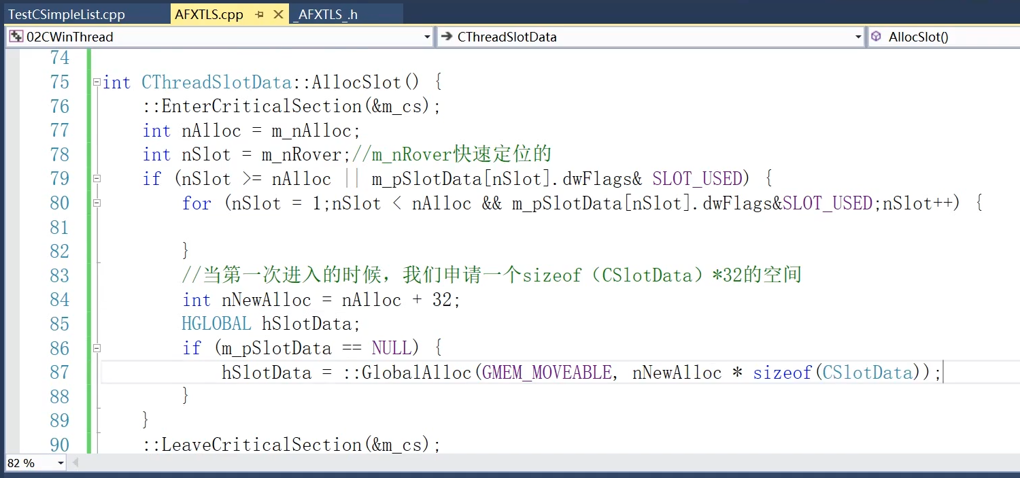Click line number 90 in the margin
The width and height of the screenshot is (1020, 478).
click(x=60, y=445)
